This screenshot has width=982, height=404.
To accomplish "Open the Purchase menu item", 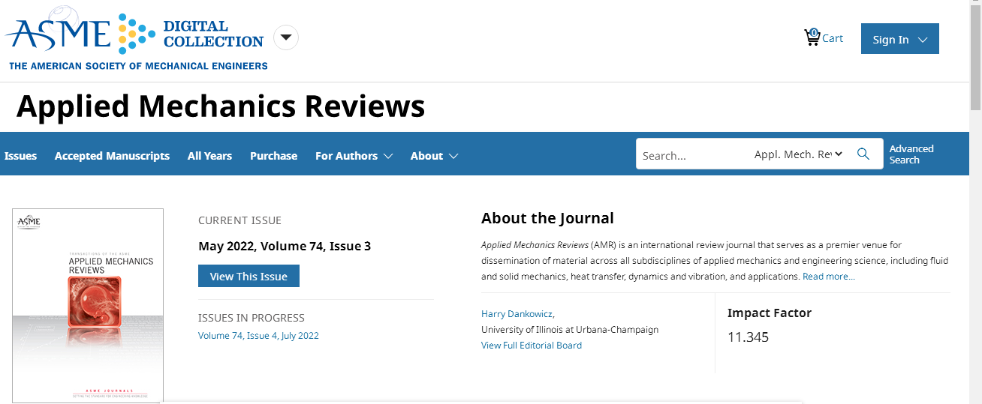I will pos(273,156).
